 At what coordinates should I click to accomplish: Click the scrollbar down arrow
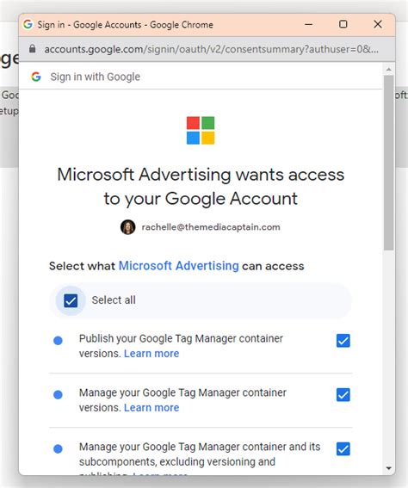[388, 467]
